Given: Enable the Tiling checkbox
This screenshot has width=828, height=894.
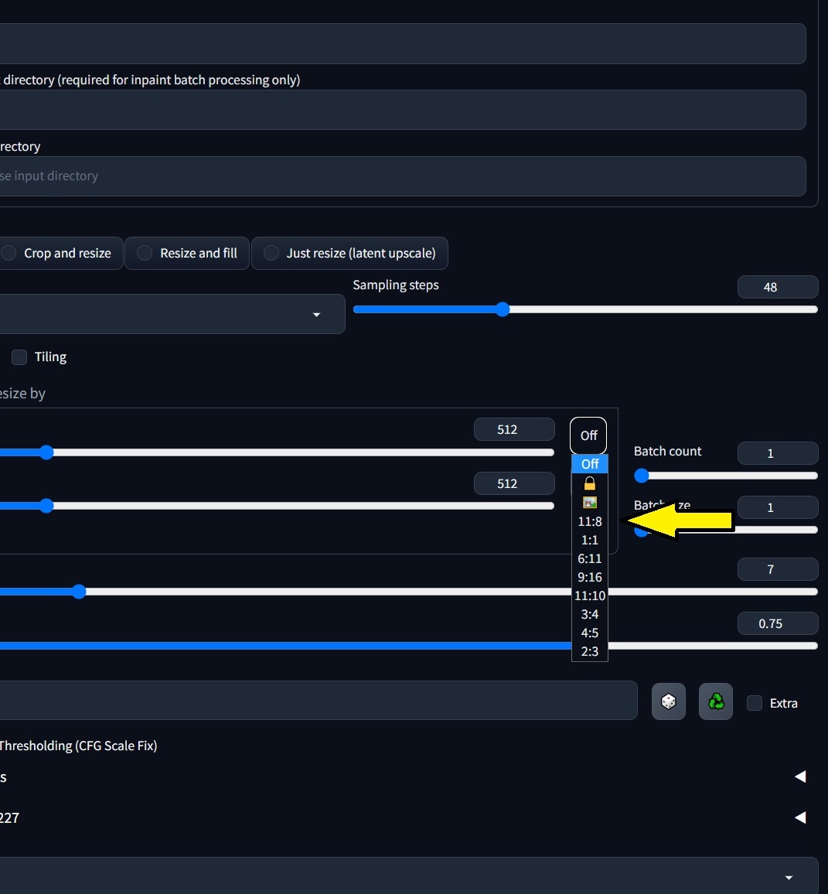Looking at the screenshot, I should click(19, 357).
